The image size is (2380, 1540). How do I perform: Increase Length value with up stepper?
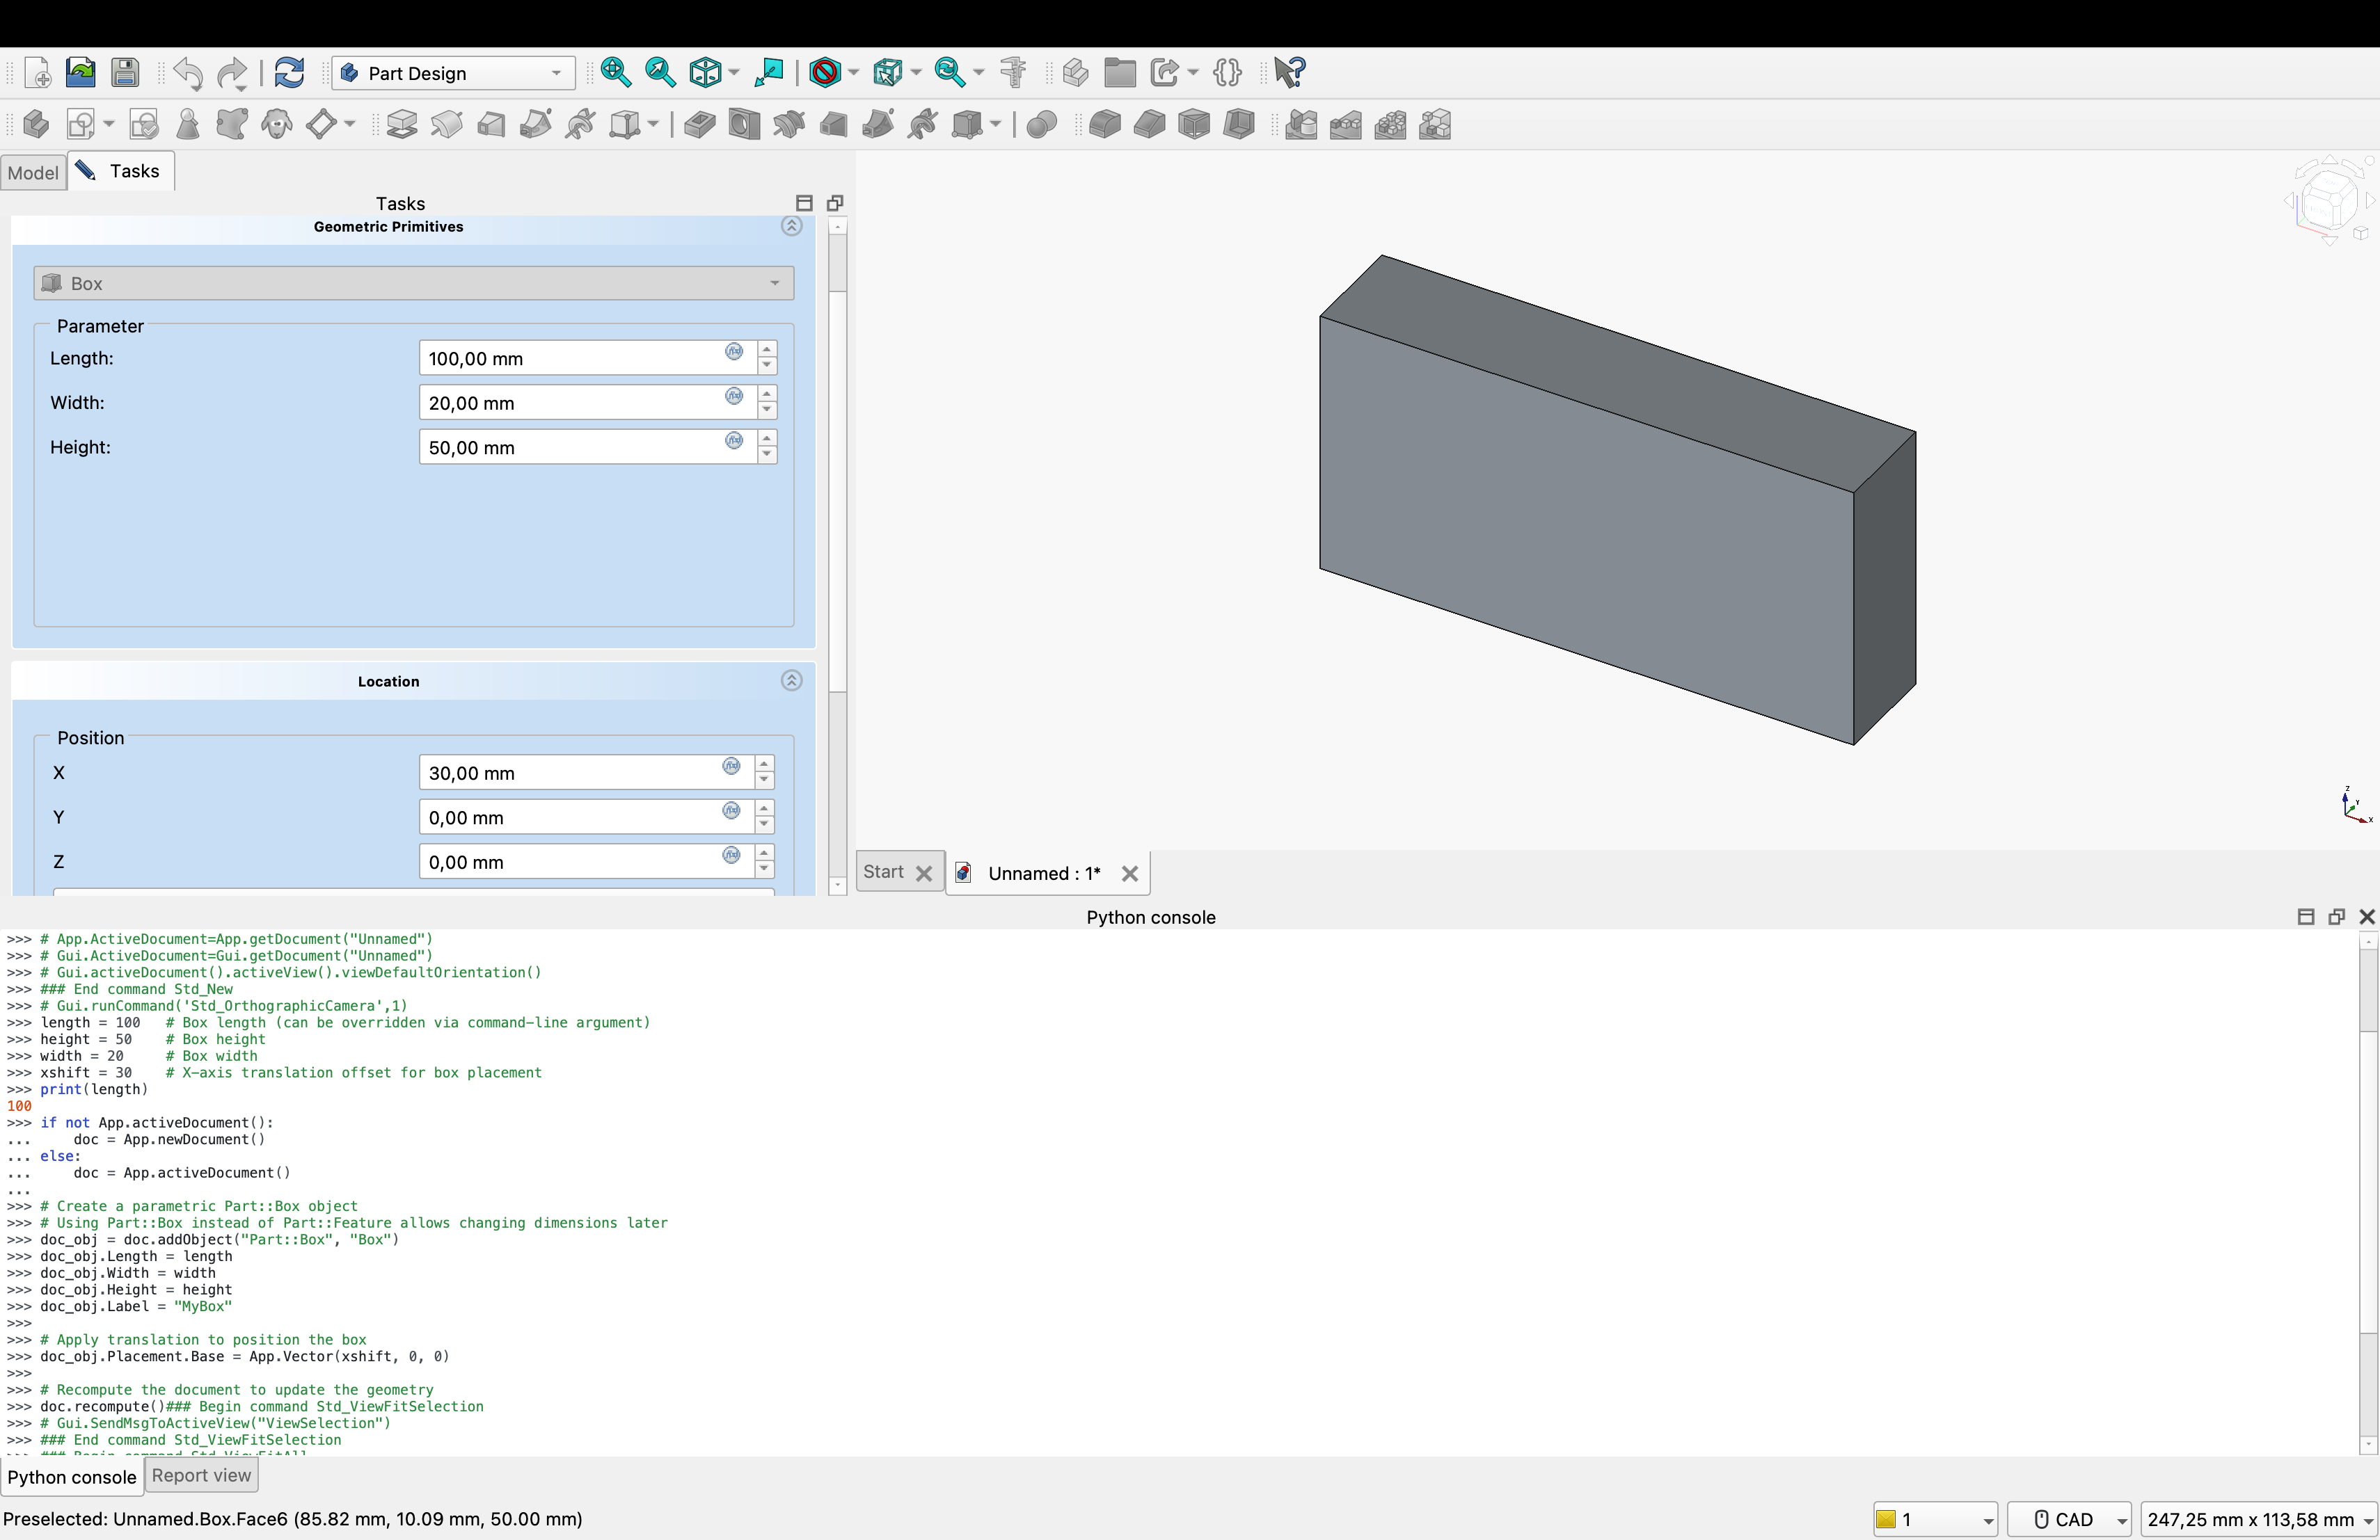[767, 350]
